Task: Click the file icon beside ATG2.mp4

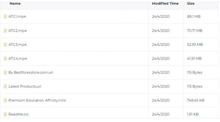Action: tap(5, 30)
